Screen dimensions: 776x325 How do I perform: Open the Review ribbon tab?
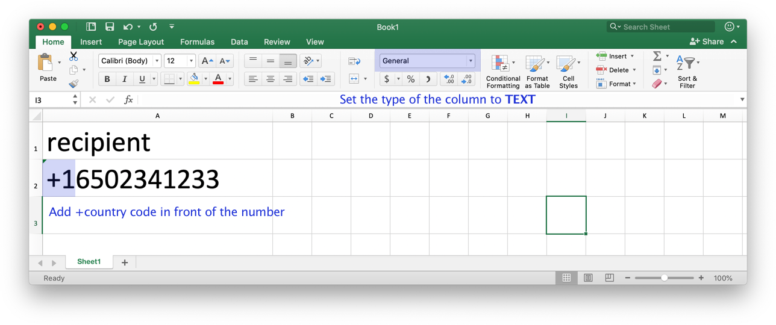point(277,42)
